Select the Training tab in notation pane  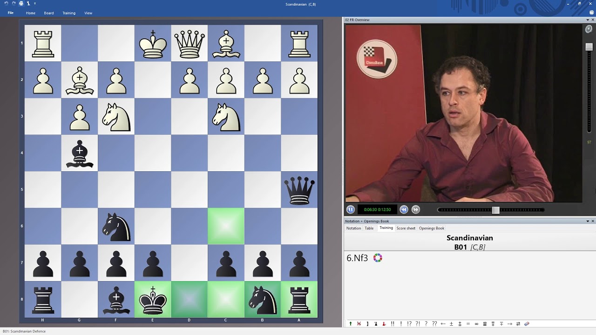pos(386,228)
